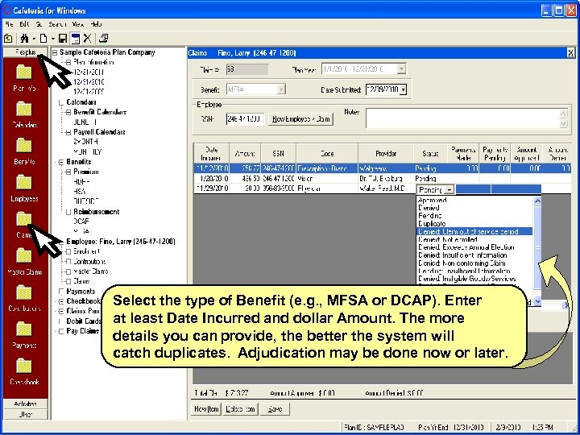Click the Delete Item button
This screenshot has width=580, height=435.
pos(240,409)
